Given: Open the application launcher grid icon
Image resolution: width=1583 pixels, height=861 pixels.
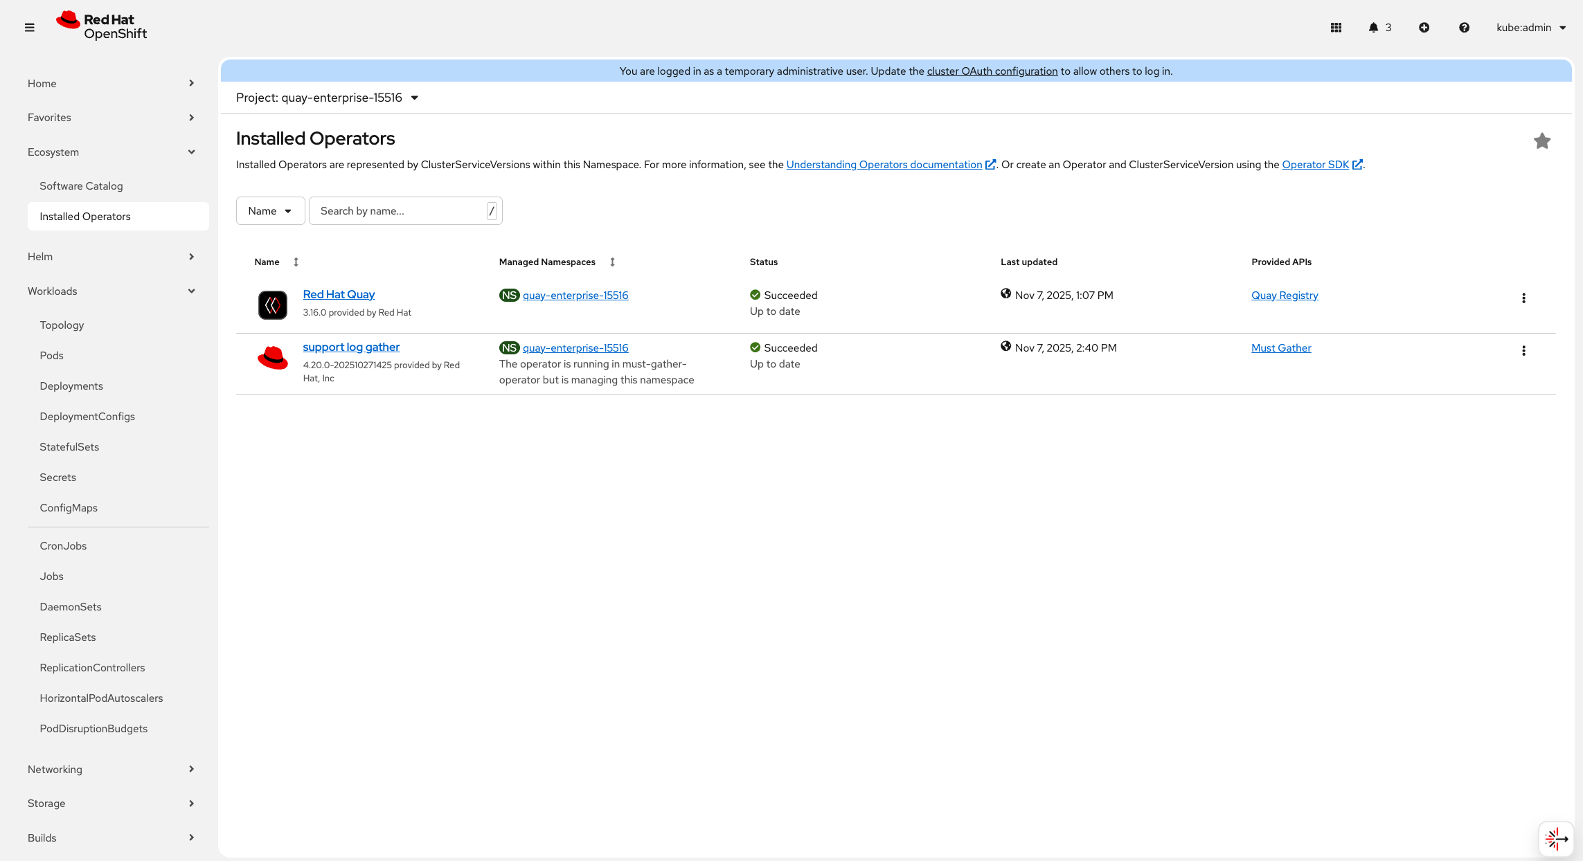Looking at the screenshot, I should pyautogui.click(x=1336, y=28).
